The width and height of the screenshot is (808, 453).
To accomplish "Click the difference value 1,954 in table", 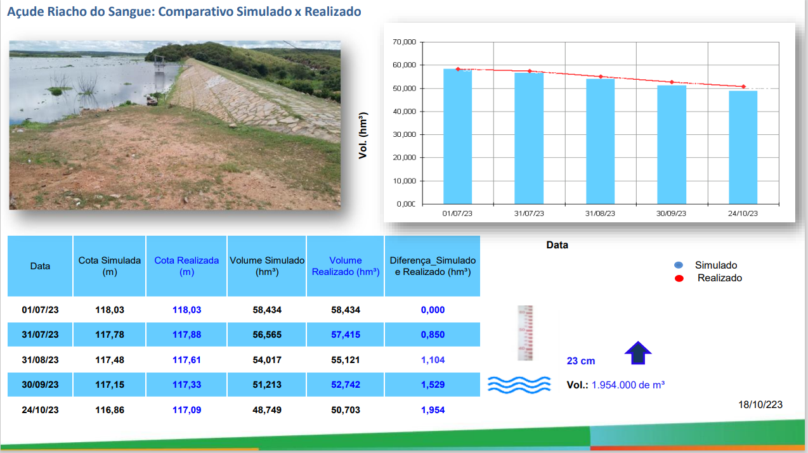I will [433, 410].
